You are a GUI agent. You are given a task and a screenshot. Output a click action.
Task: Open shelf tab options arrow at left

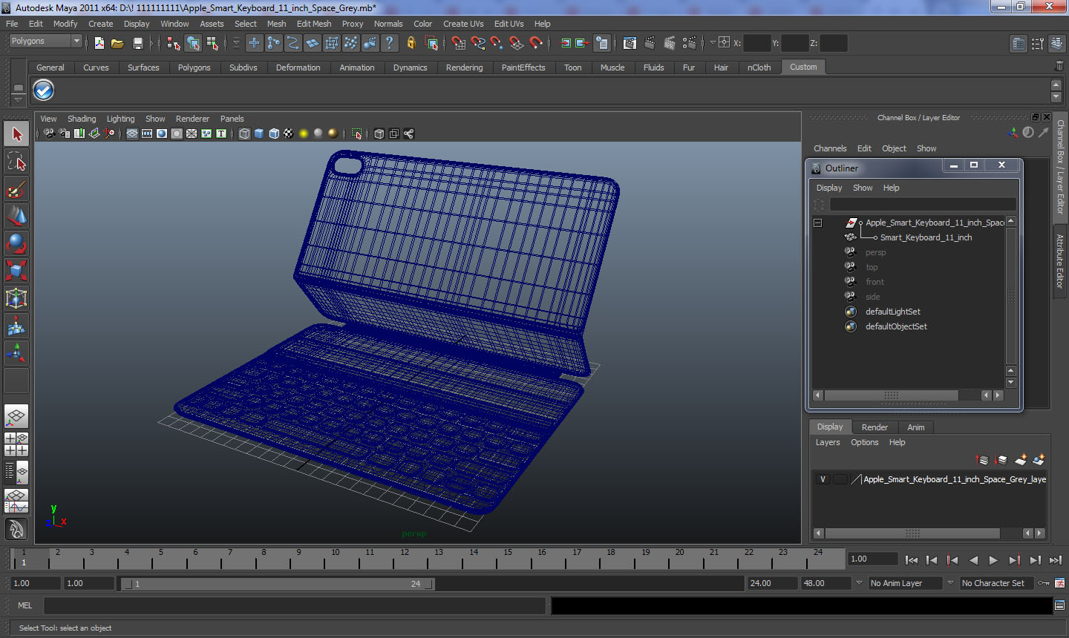[x=18, y=99]
